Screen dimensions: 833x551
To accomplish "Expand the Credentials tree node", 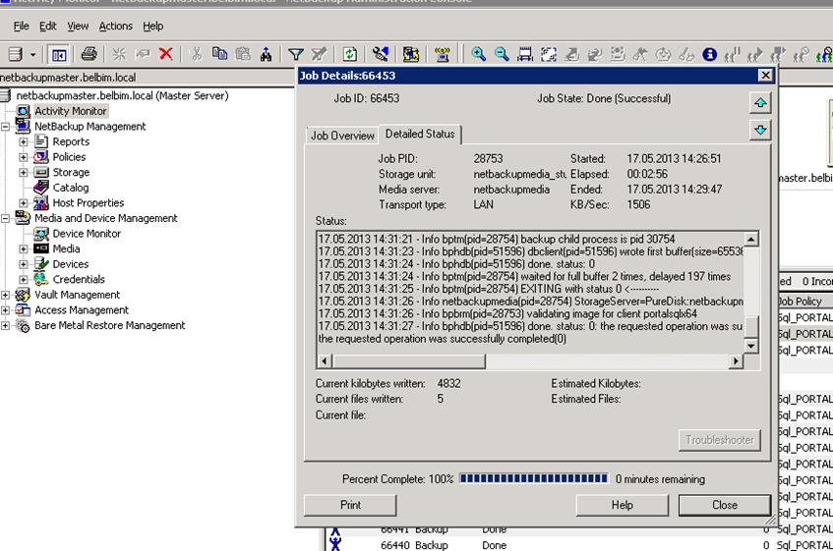I will coord(24,280).
